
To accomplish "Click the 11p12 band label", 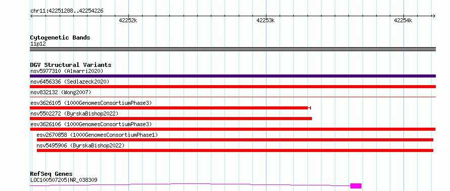I will pos(38,44).
